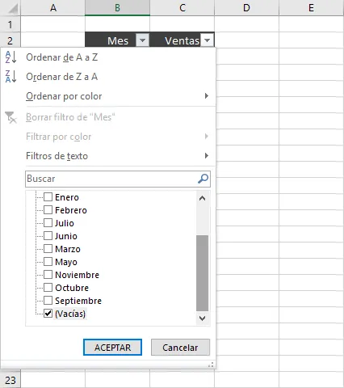Click the search magnifier icon
This screenshot has width=344, height=388.
[203, 179]
